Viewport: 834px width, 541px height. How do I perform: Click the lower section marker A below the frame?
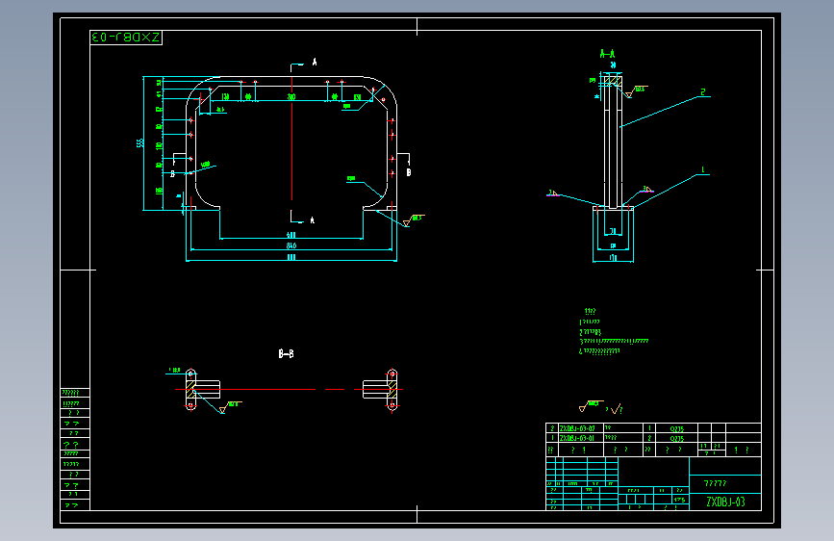pyautogui.click(x=313, y=219)
